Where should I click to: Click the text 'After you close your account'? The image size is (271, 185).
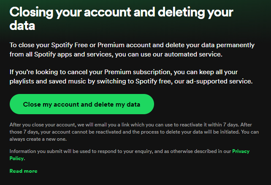pos(38,124)
